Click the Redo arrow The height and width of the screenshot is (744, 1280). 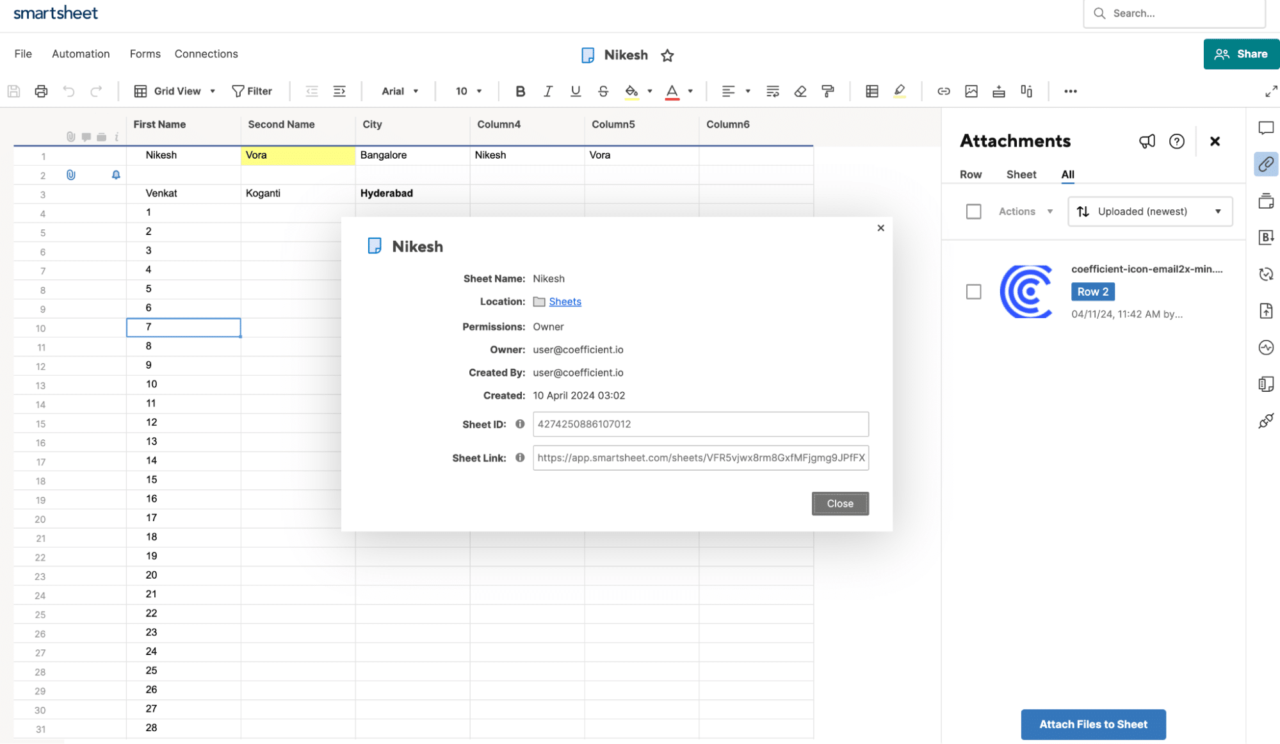click(x=96, y=91)
